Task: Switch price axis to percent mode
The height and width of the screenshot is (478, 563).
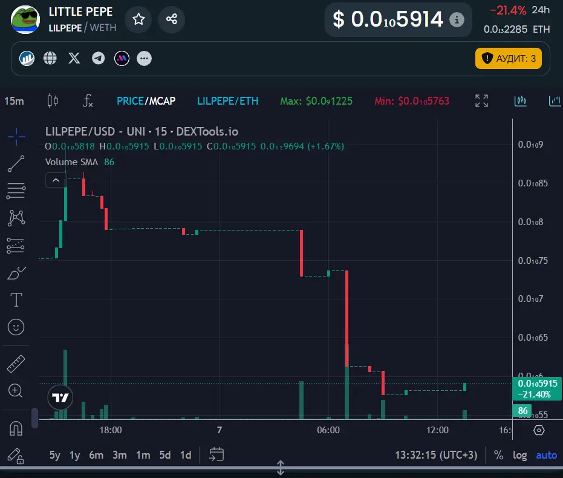Action: (x=498, y=455)
